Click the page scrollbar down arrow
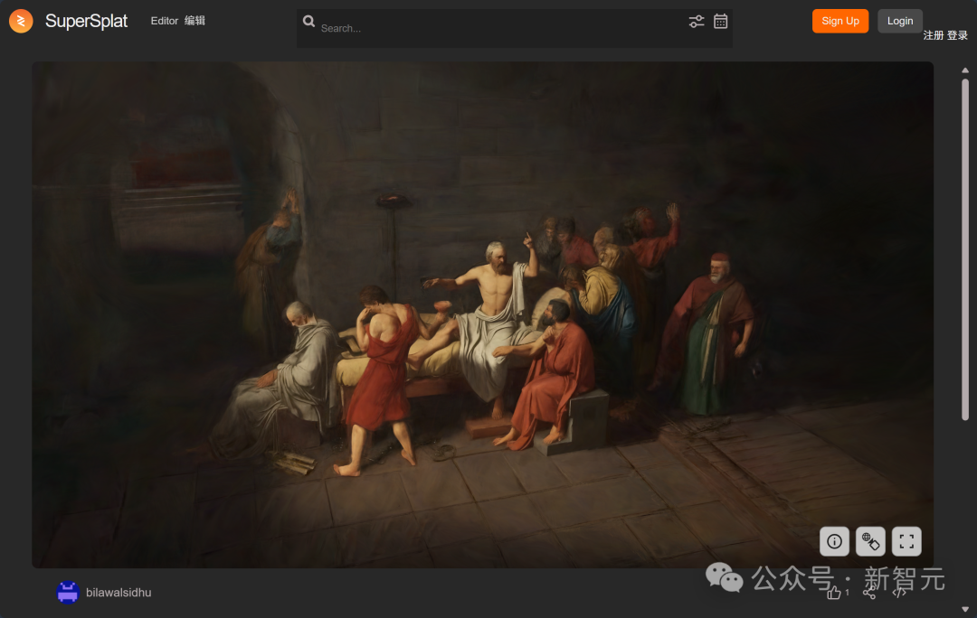Image resolution: width=977 pixels, height=618 pixels. (x=965, y=609)
